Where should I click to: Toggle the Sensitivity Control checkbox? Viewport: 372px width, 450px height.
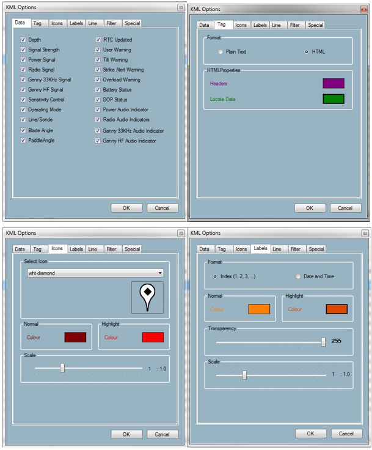coord(23,100)
